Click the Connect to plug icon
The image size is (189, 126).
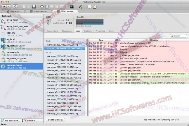click(23, 120)
